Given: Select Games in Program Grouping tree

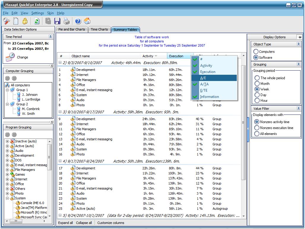Looking at the screenshot, I should 20,175.
